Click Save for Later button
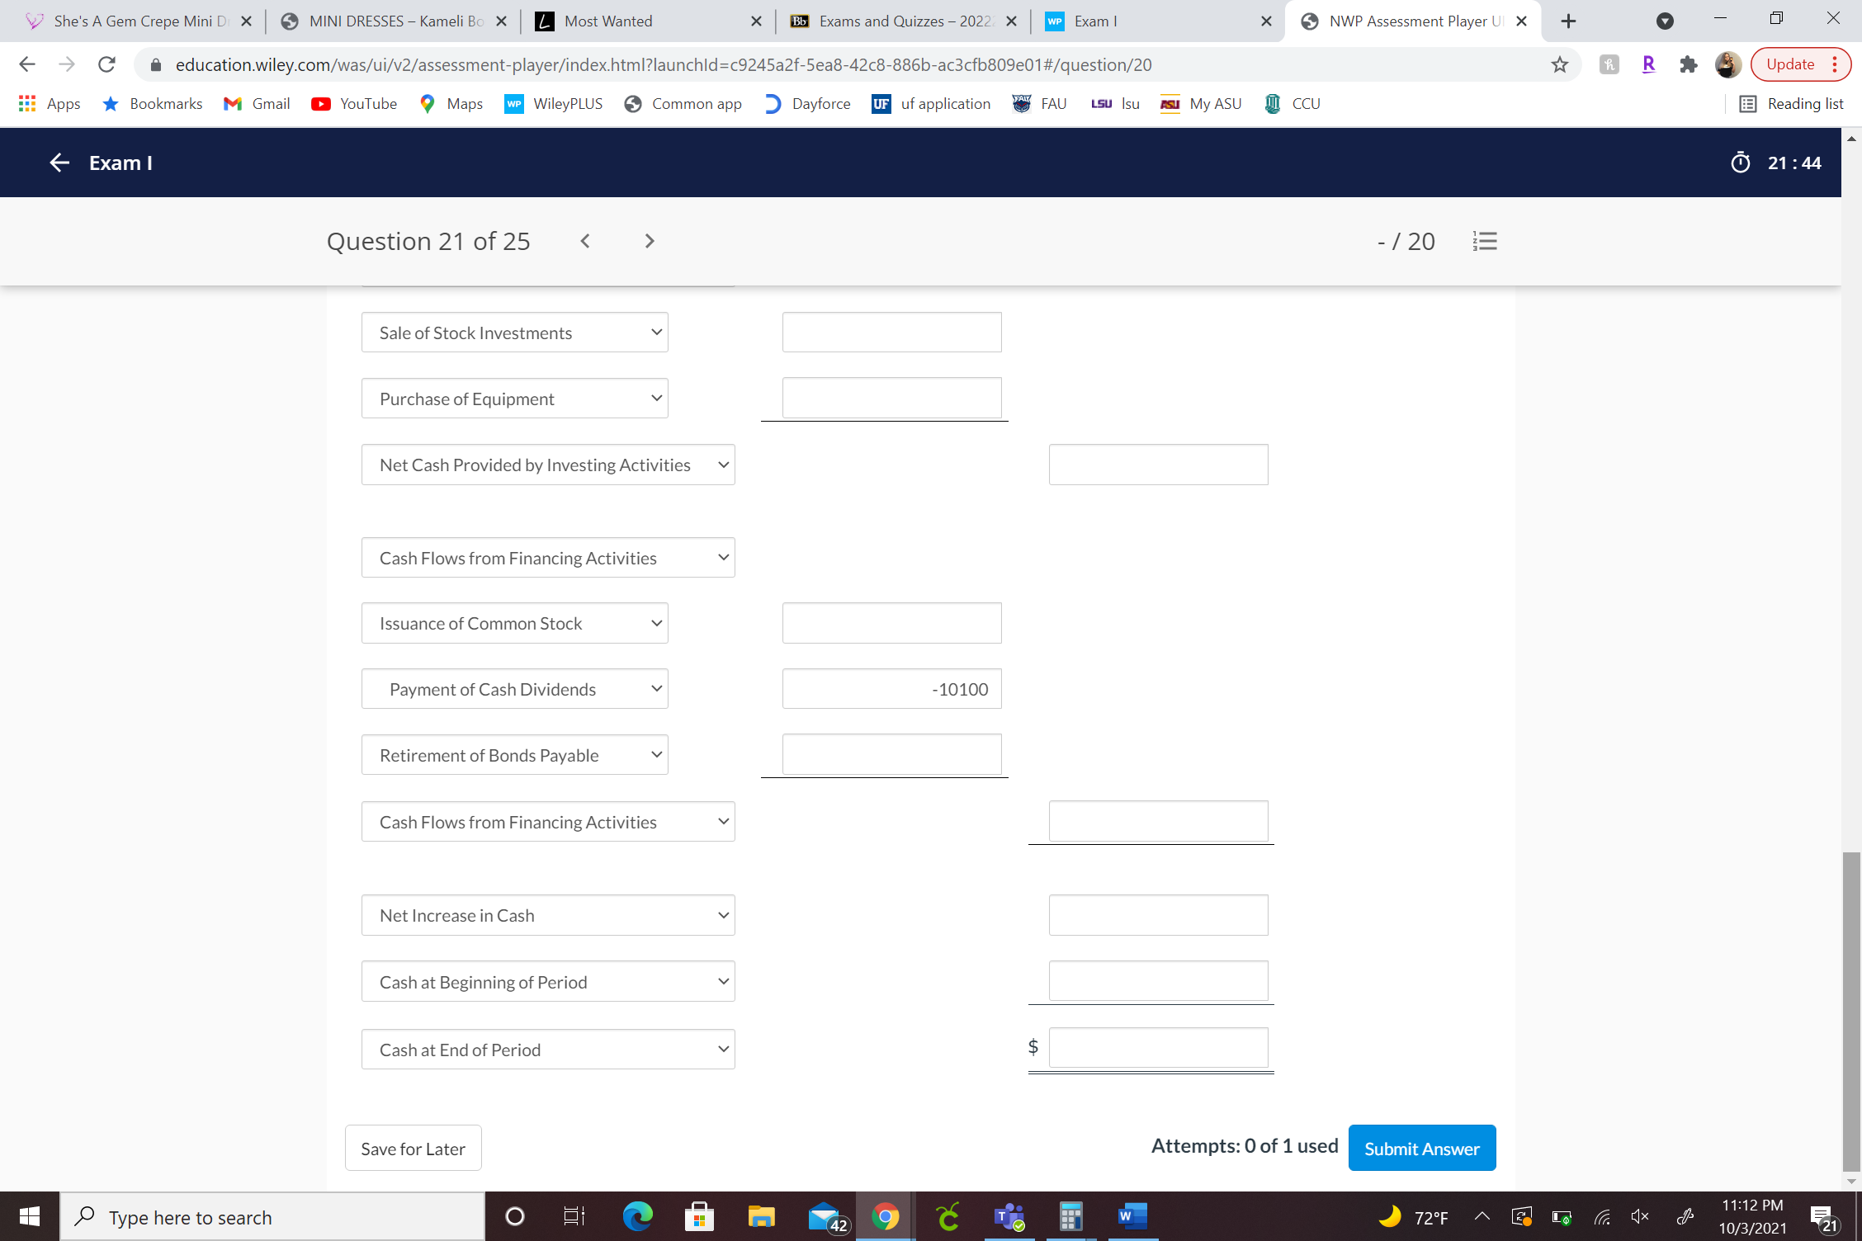The image size is (1862, 1241). (413, 1148)
